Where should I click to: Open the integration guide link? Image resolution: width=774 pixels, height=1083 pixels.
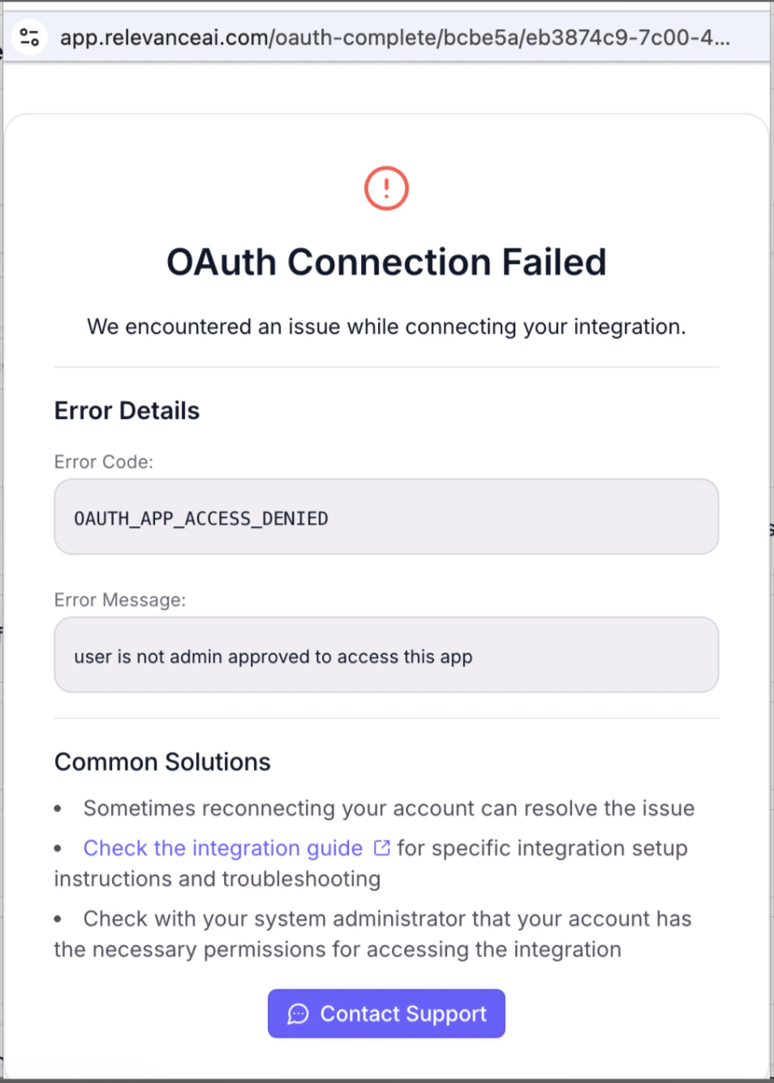click(x=222, y=848)
